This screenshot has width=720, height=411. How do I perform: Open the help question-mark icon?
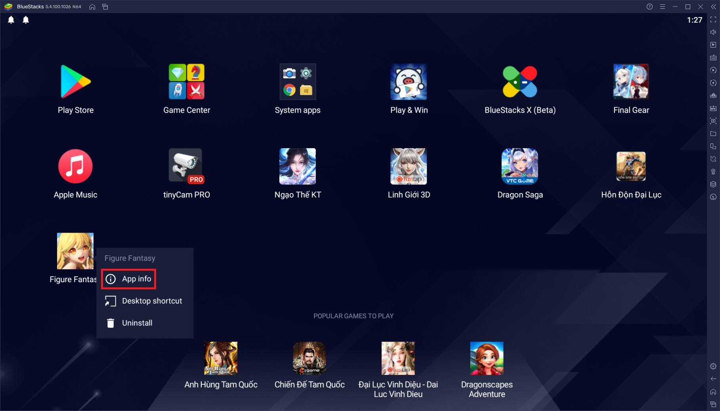649,7
